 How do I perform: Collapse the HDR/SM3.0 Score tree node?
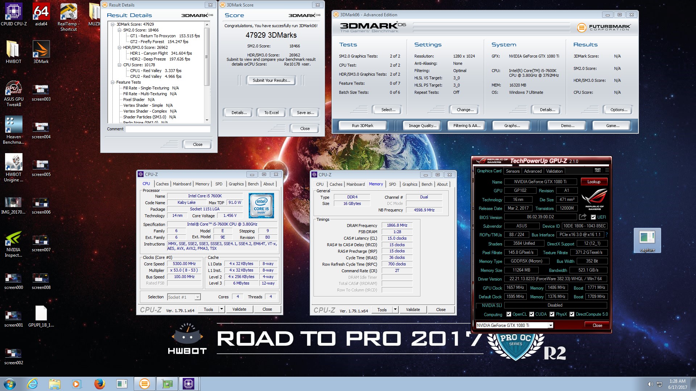coord(119,47)
